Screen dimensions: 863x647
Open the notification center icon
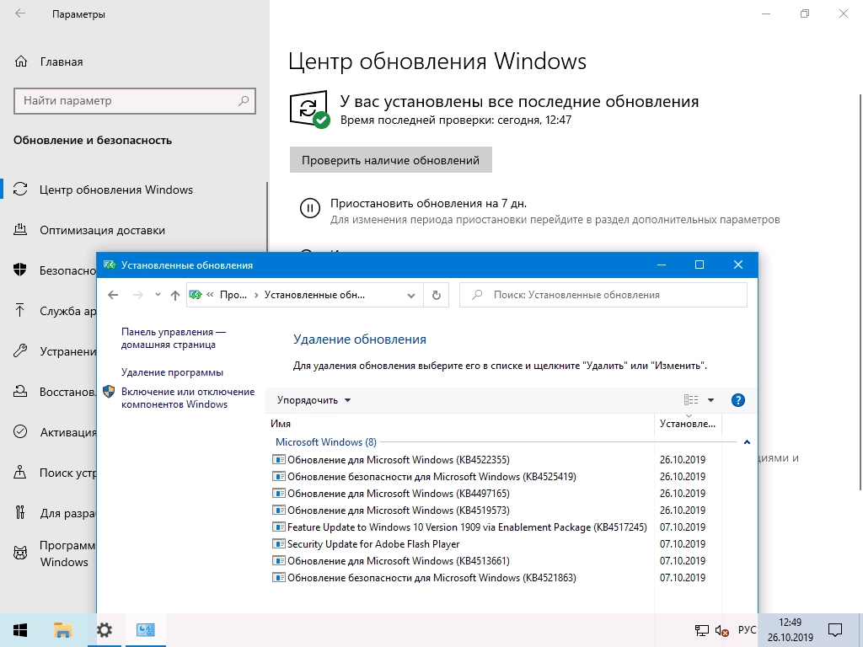[835, 630]
